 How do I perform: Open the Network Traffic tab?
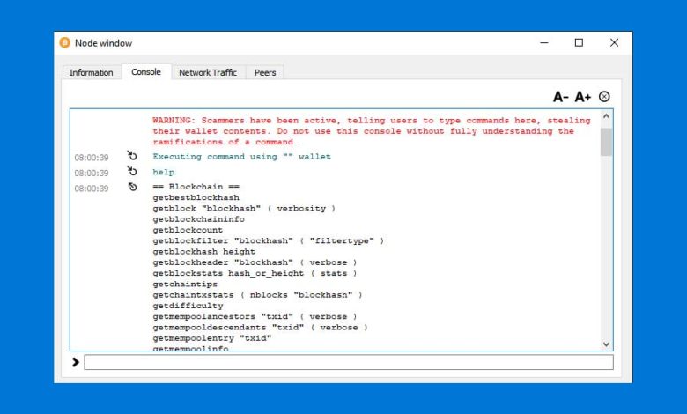pyautogui.click(x=208, y=72)
